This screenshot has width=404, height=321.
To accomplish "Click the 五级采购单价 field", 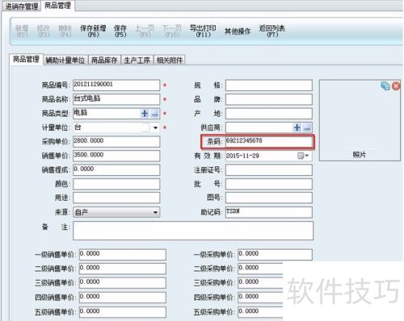I will [x=260, y=312].
